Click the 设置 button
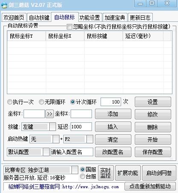The width and height of the screenshot is (178, 193). (153, 102)
